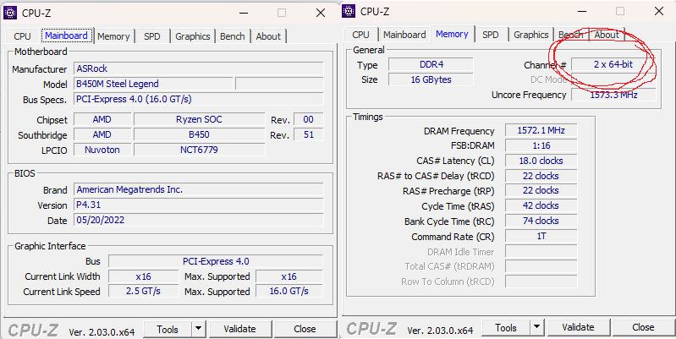Click the CPU-Z app icon in right window title bar
This screenshot has height=339, width=676.
[349, 11]
